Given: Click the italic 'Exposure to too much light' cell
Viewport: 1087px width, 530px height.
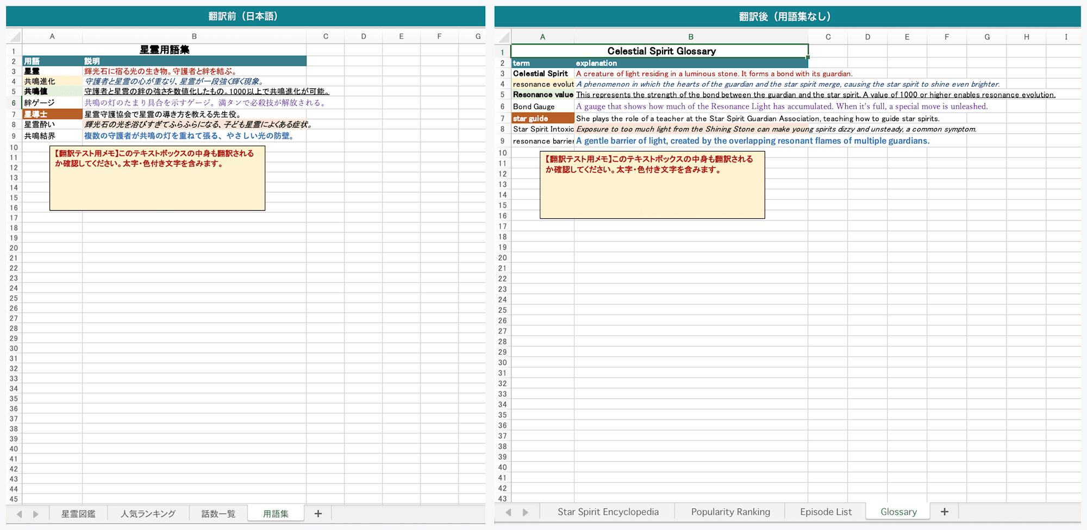Looking at the screenshot, I should point(776,129).
